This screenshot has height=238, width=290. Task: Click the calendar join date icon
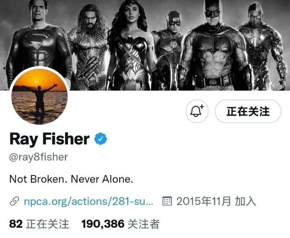pos(167,201)
